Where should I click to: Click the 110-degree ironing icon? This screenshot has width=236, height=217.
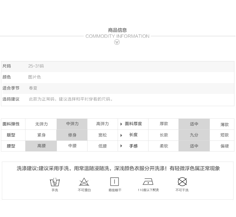point(148,182)
